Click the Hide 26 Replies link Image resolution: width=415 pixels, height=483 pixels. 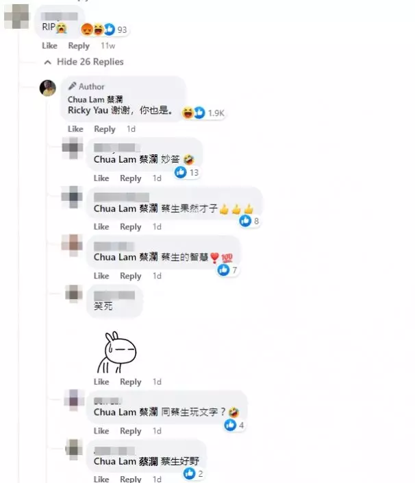90,62
